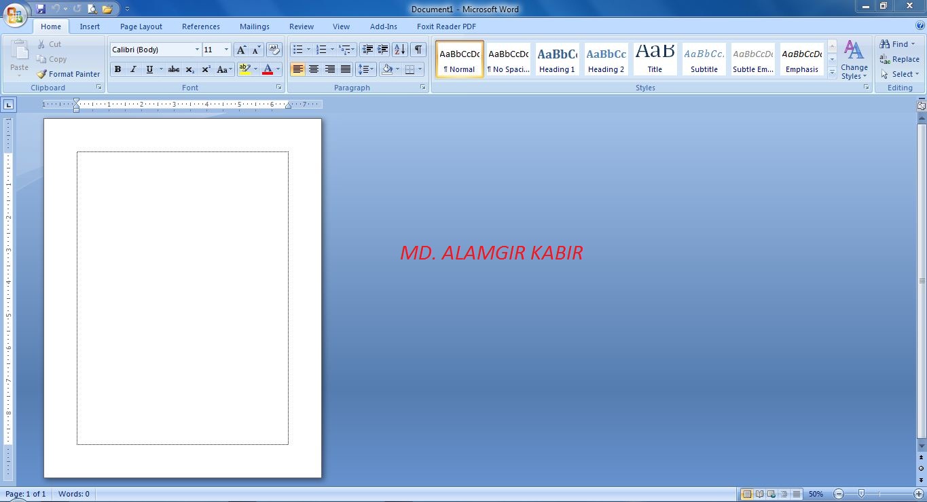This screenshot has height=502, width=927.
Task: Switch to Full Screen Reading view icon
Action: pos(759,494)
